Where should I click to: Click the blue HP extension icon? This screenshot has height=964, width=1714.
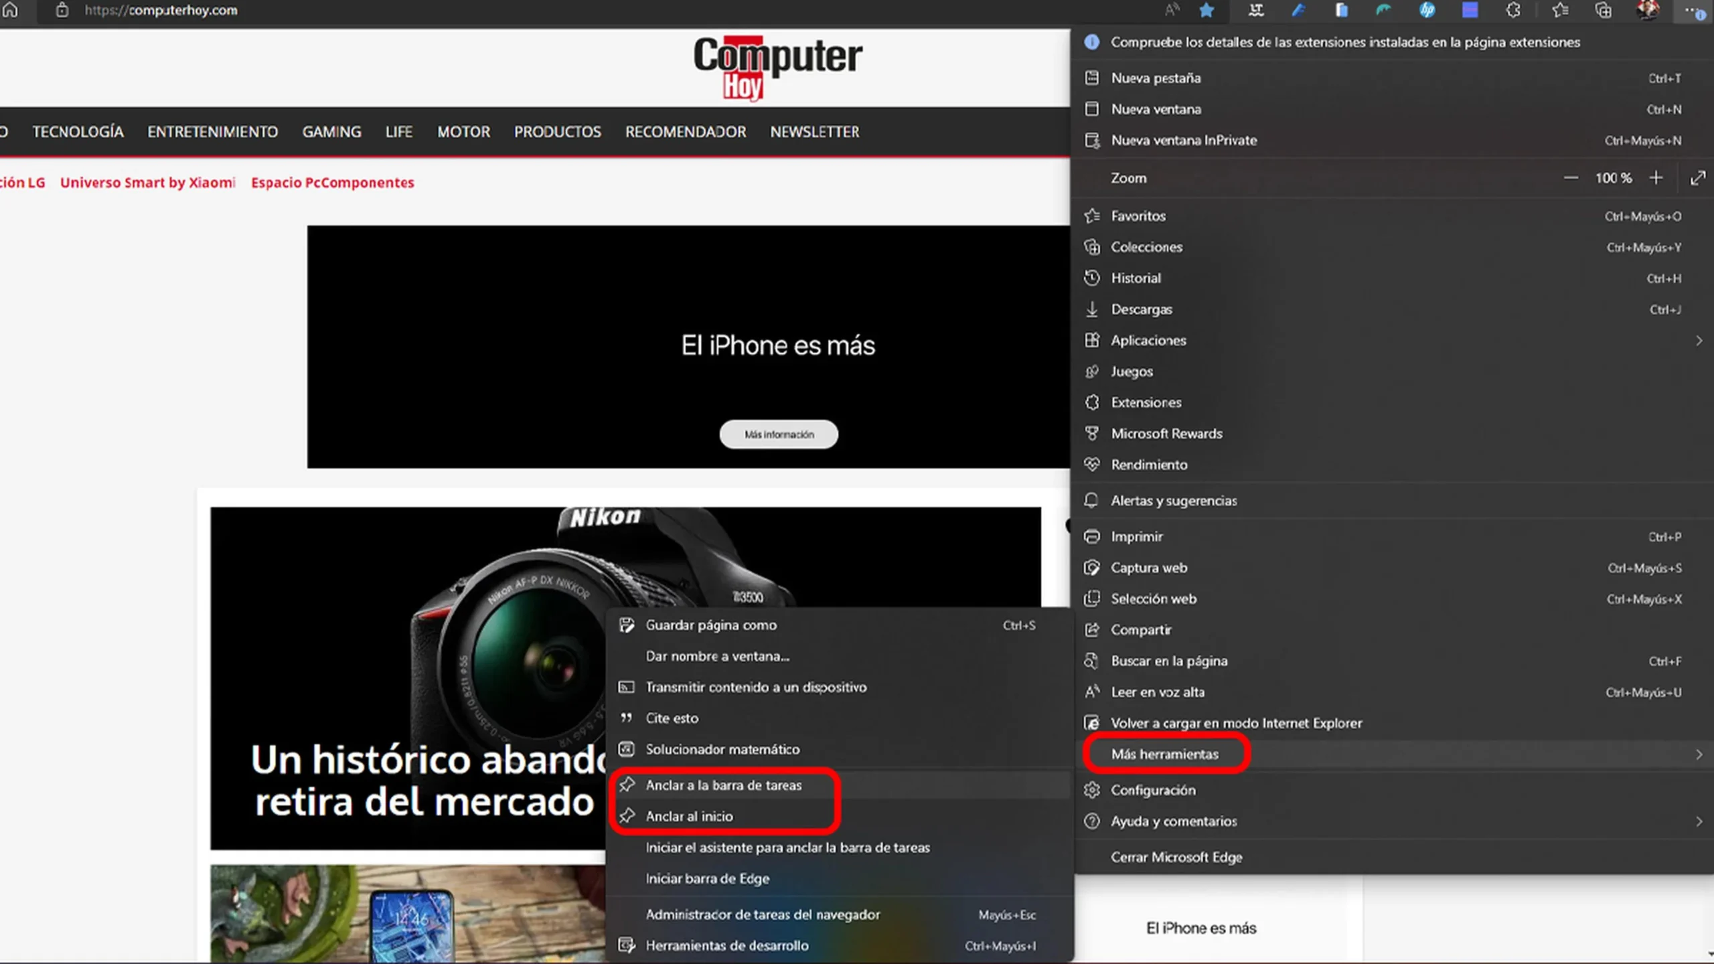tap(1427, 10)
